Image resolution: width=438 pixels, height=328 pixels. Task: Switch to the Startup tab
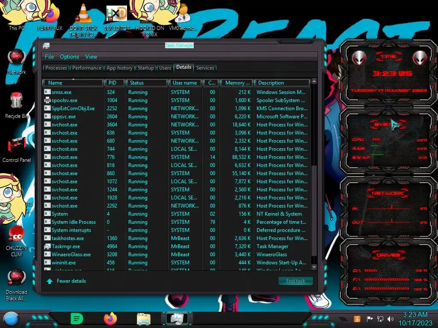(145, 68)
